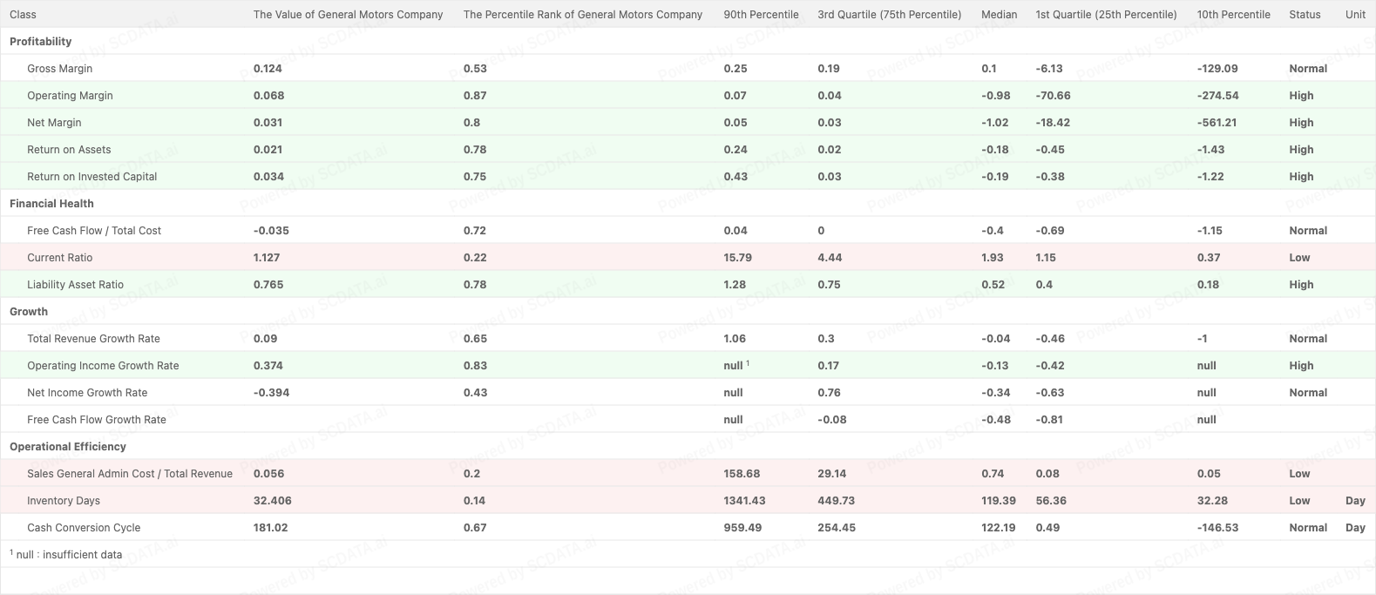
Task: Select the Cash Conversion Cycle row label
Action: coord(84,527)
